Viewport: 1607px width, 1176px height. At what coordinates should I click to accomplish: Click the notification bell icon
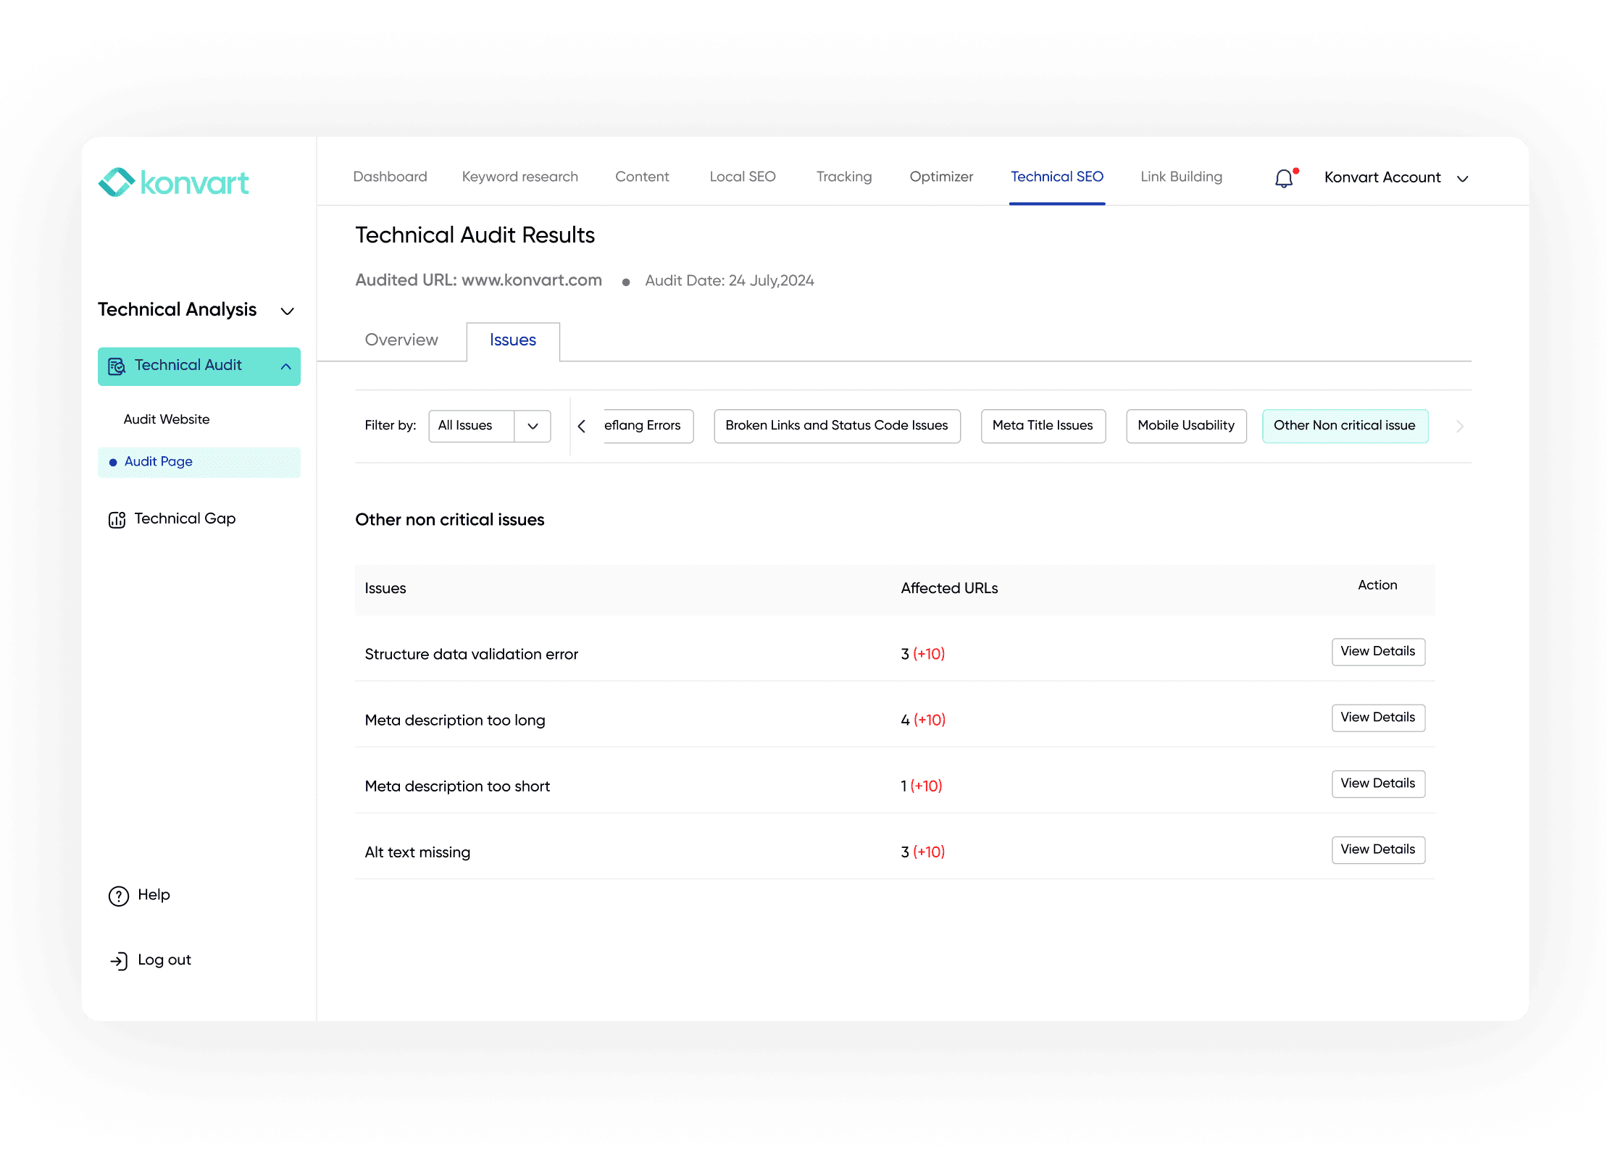1284,178
